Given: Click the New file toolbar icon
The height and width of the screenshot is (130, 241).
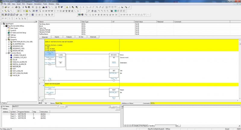Looking at the screenshot, I should (x=2, y=7).
